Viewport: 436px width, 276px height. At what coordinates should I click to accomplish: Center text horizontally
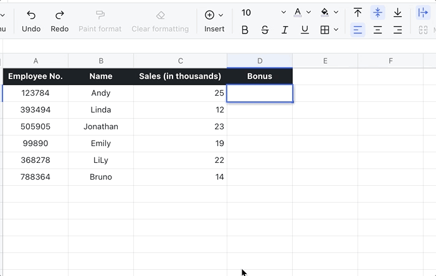coord(377,30)
